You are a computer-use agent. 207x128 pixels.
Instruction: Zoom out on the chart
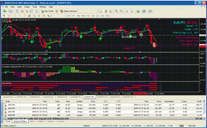coord(121,11)
